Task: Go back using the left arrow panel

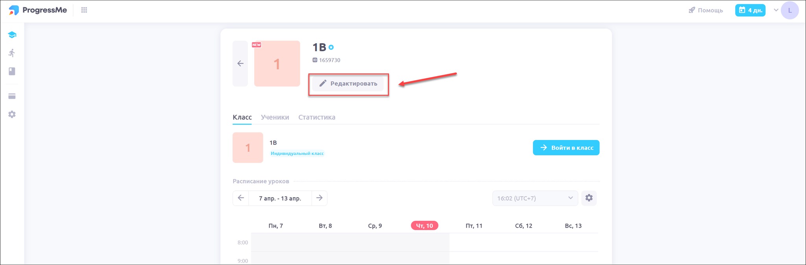Action: (x=240, y=64)
